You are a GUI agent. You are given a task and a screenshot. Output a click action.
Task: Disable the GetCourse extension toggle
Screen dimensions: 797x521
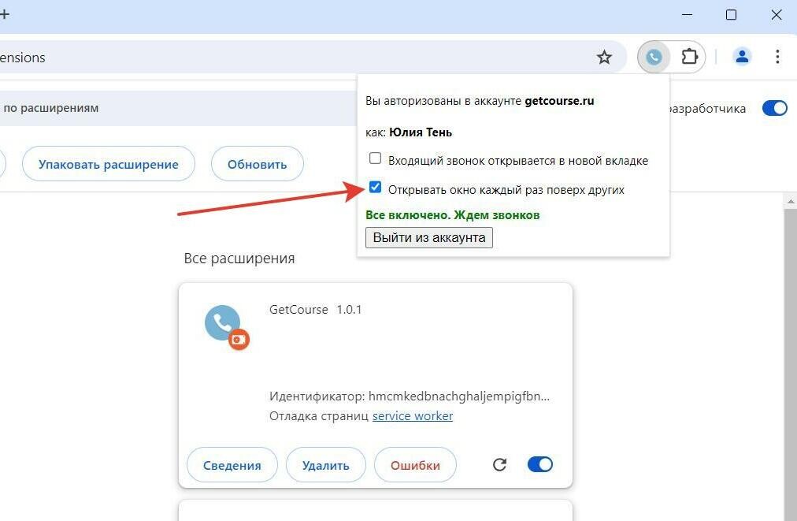(x=539, y=464)
